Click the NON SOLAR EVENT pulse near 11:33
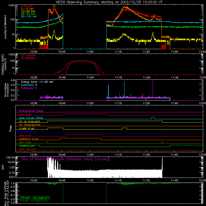The image size is (206, 206). (x=153, y=118)
